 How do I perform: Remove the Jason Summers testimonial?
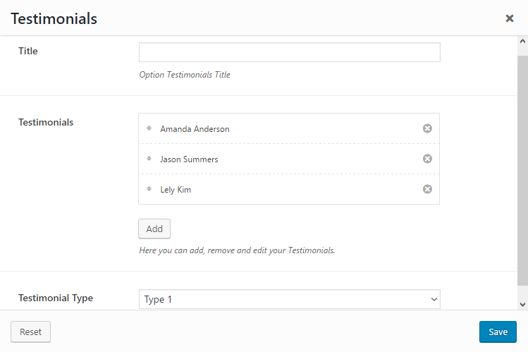click(x=427, y=159)
